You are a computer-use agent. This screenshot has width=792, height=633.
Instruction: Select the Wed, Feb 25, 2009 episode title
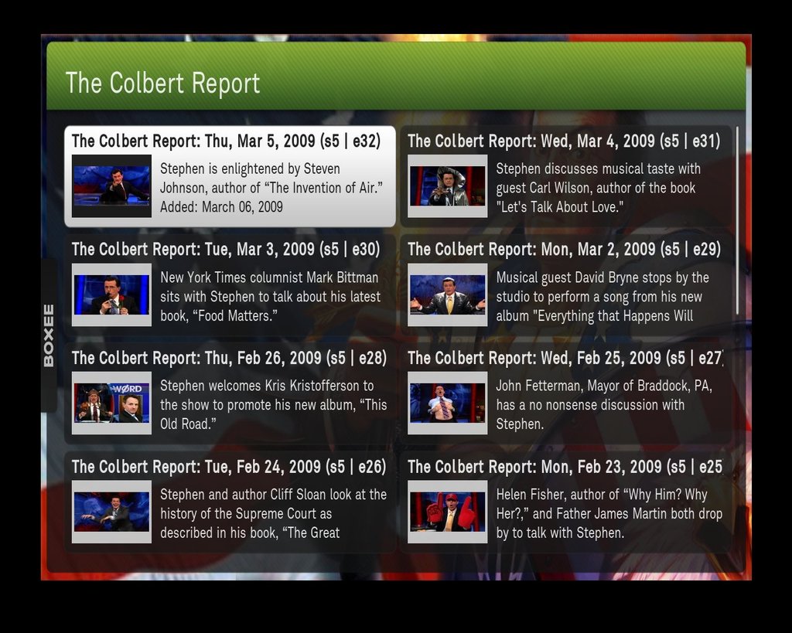click(565, 358)
